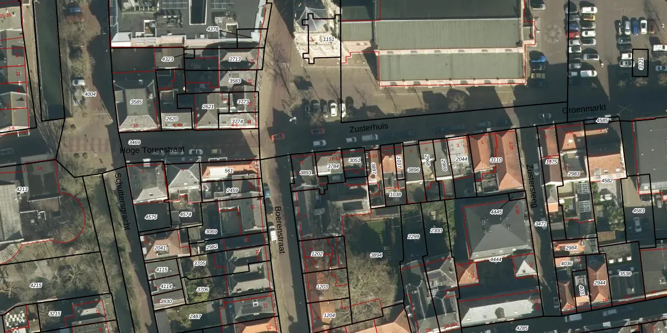Click the Boerenstraat street label
The image size is (667, 333).
pos(278,230)
